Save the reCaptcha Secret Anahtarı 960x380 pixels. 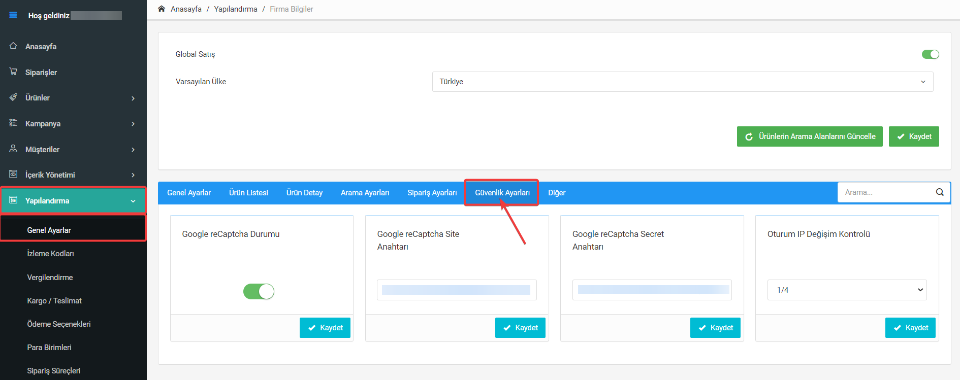[x=715, y=328]
